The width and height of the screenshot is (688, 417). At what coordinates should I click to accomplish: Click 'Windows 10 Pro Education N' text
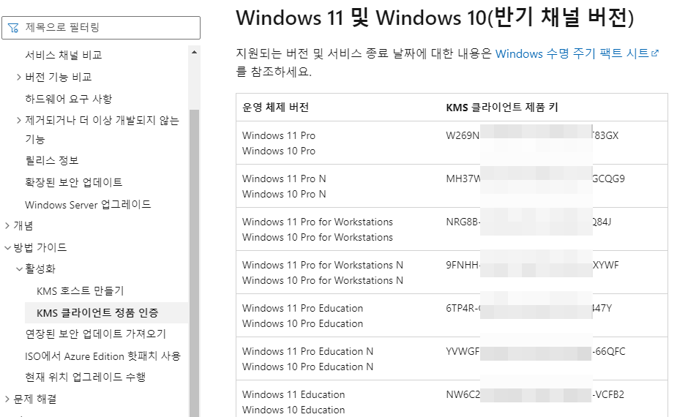pyautogui.click(x=307, y=367)
